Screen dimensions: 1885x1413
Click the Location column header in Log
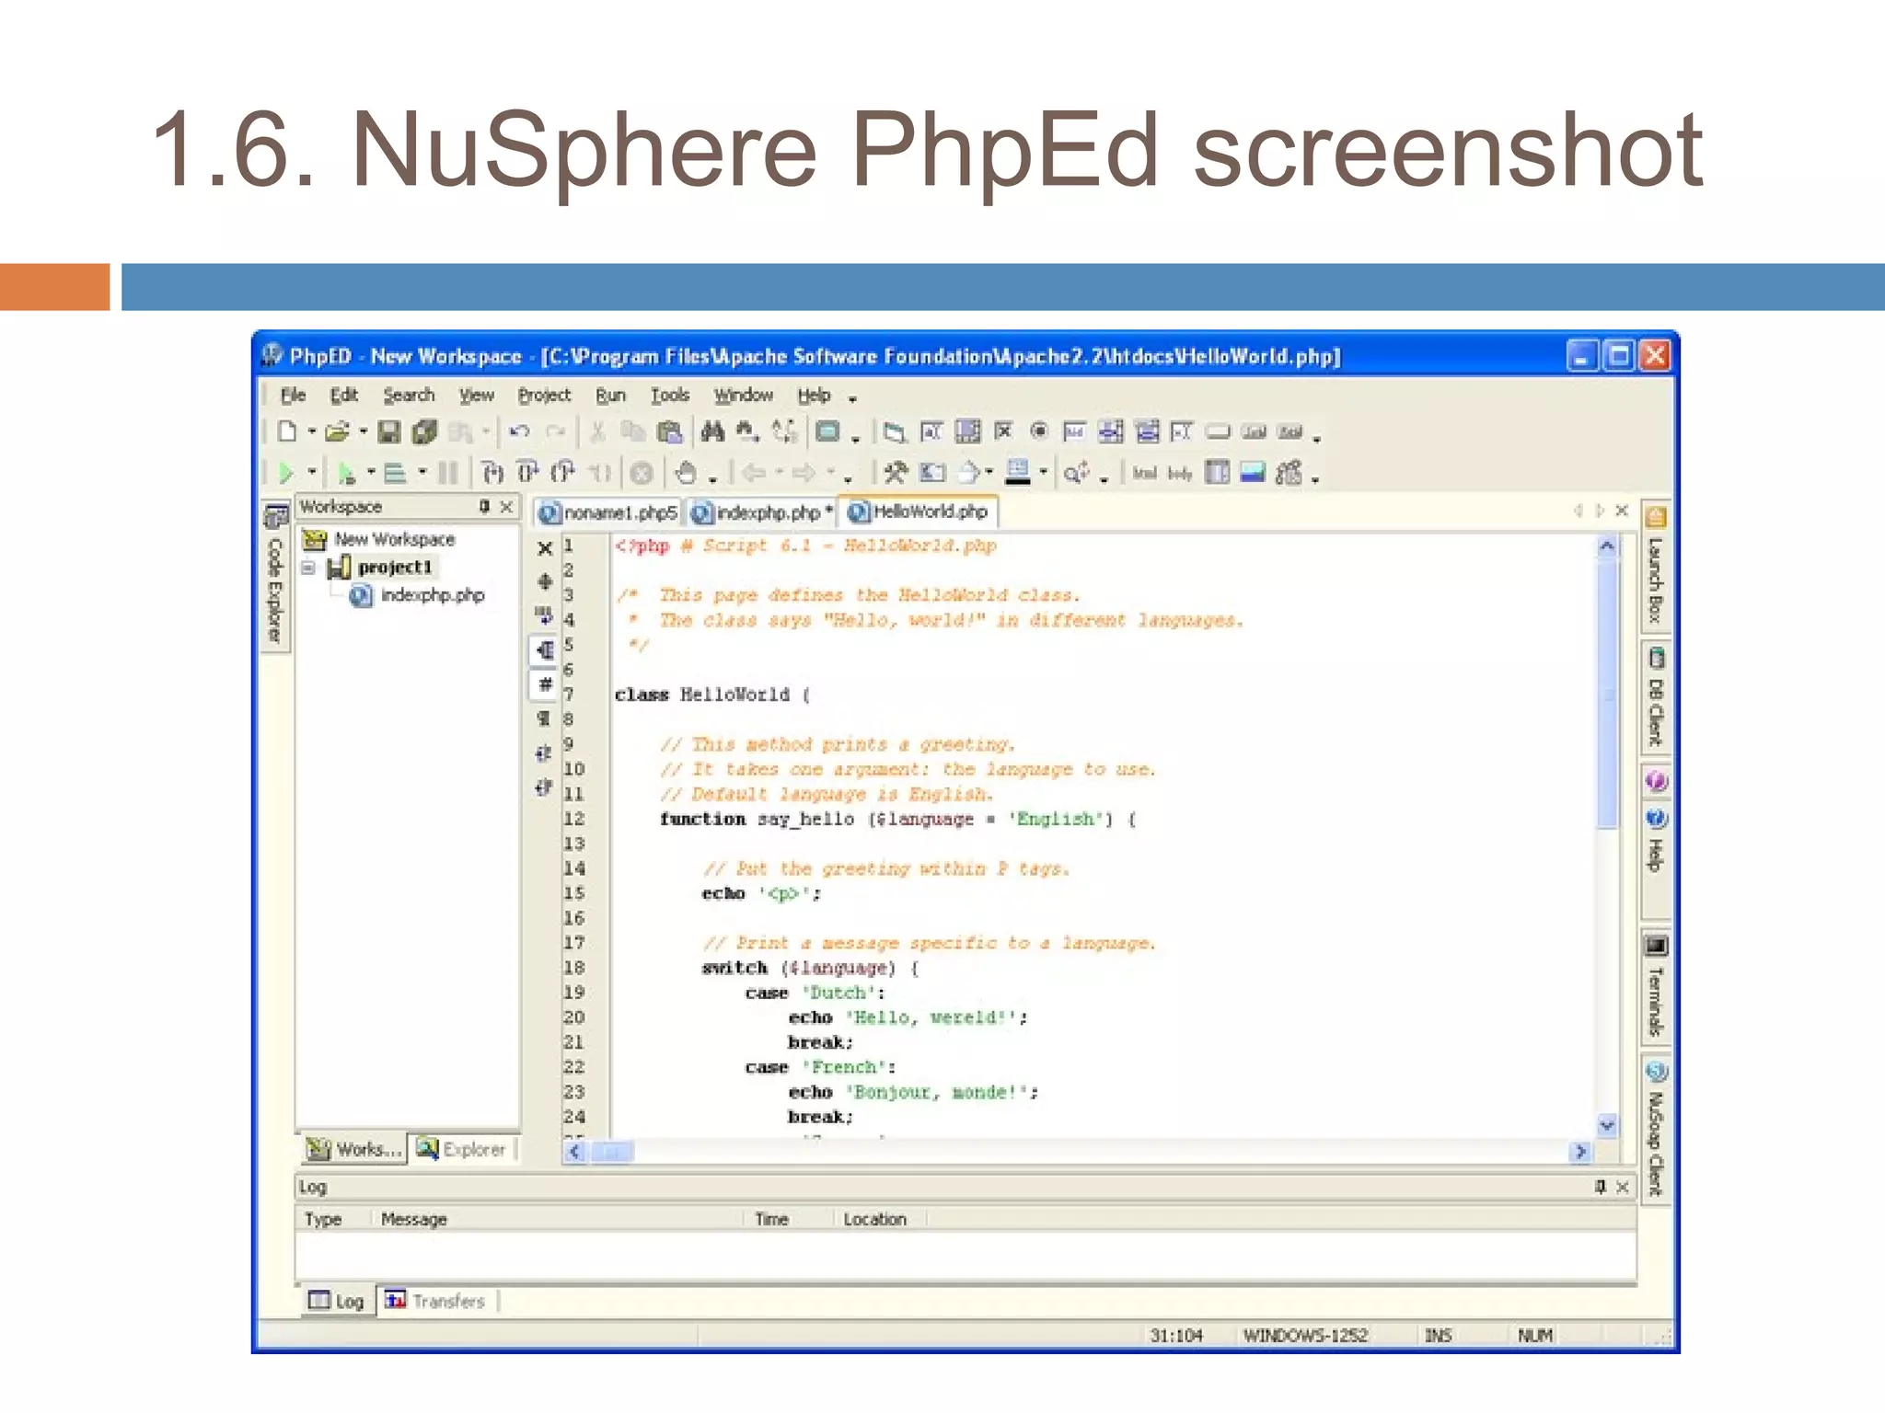point(874,1219)
